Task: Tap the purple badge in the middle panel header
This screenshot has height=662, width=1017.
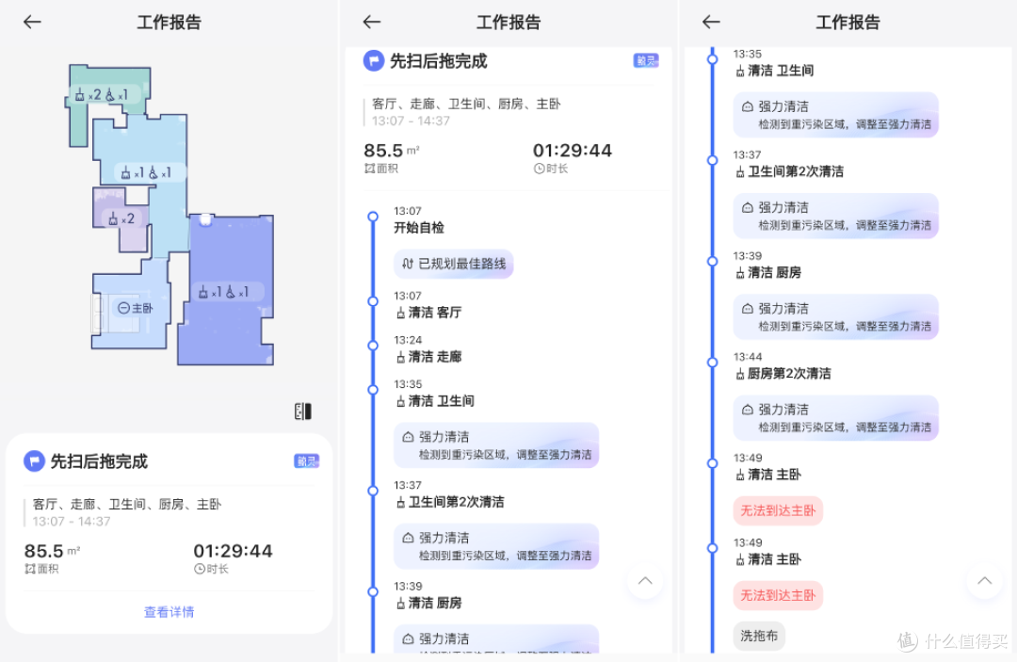Action: [646, 60]
